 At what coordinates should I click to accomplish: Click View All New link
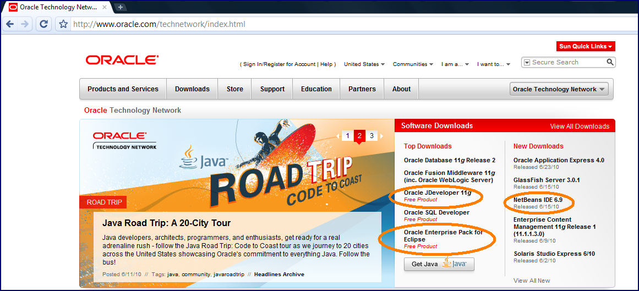(532, 281)
